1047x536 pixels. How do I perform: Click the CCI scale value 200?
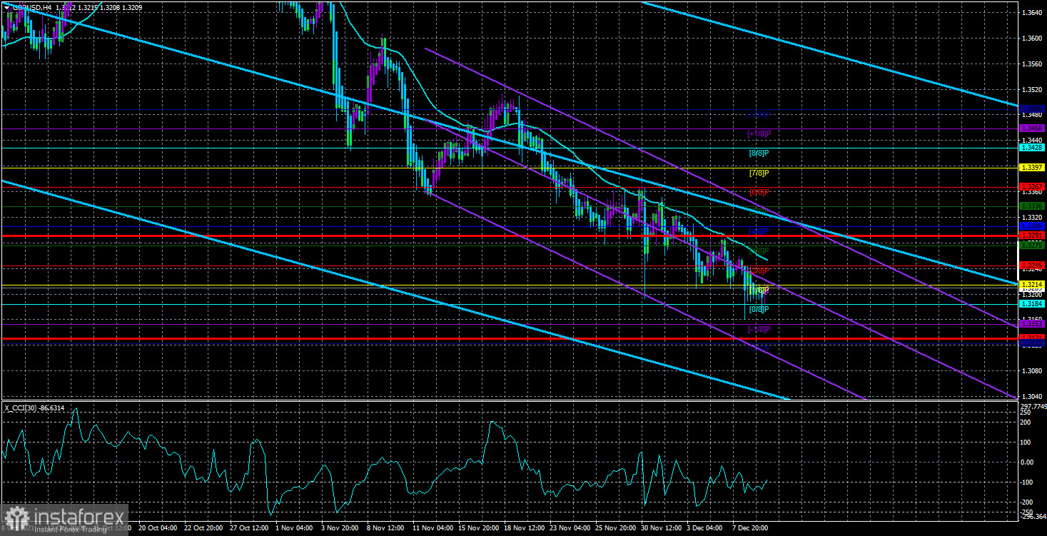click(1026, 423)
